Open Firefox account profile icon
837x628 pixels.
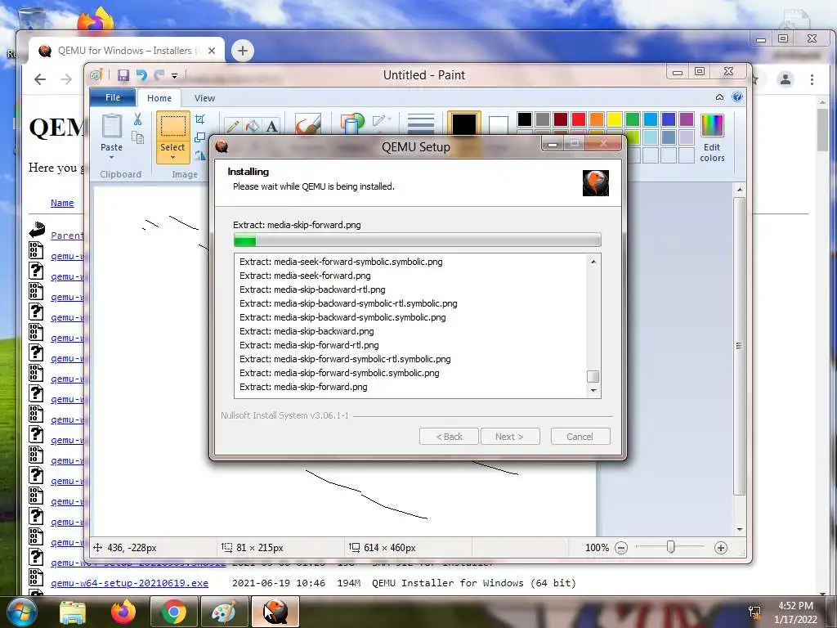pos(786,79)
